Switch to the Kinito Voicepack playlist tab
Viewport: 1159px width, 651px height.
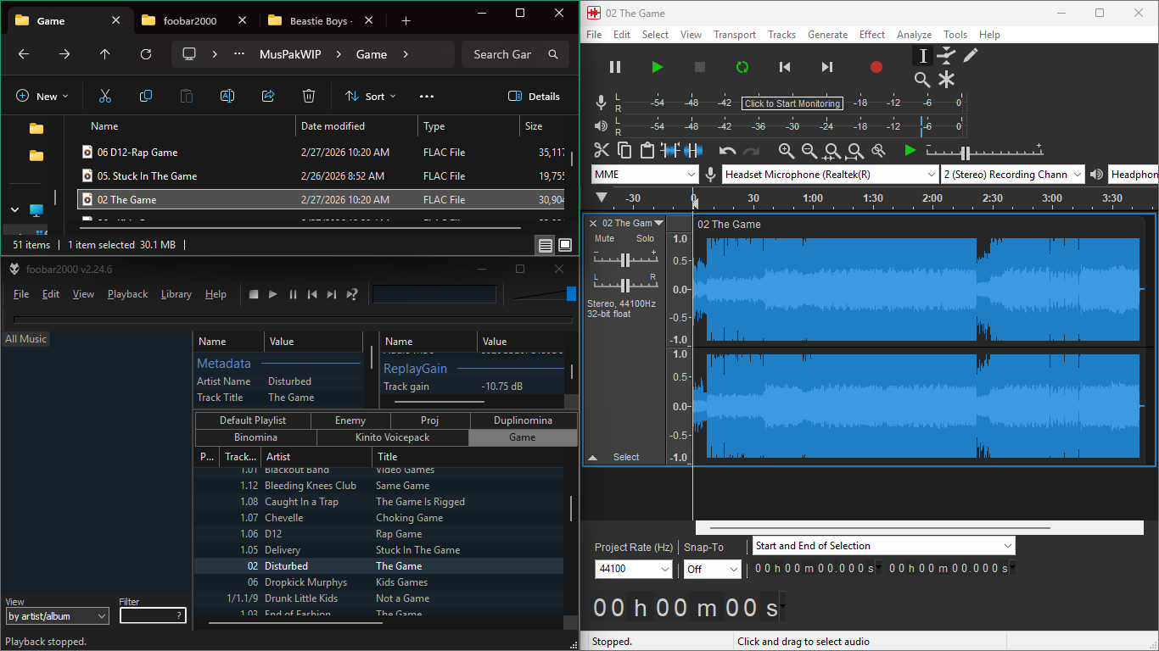(392, 437)
